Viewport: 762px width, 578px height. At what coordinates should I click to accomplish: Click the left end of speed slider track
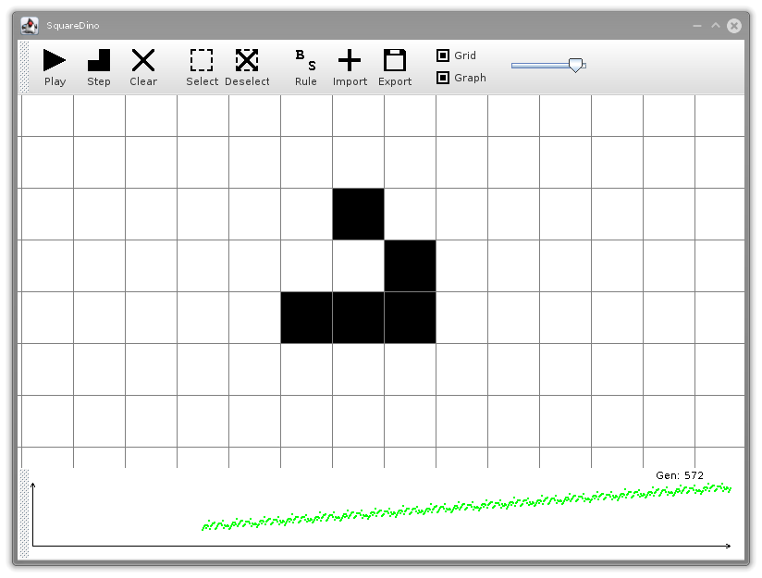515,65
